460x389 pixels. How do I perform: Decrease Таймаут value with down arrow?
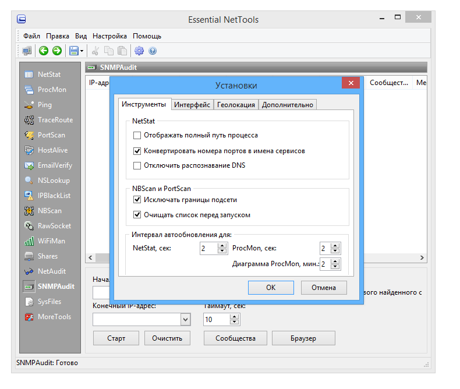(x=234, y=322)
